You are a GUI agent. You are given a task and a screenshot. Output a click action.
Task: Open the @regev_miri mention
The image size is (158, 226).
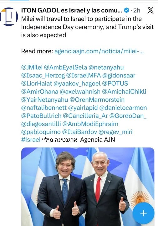(115, 132)
